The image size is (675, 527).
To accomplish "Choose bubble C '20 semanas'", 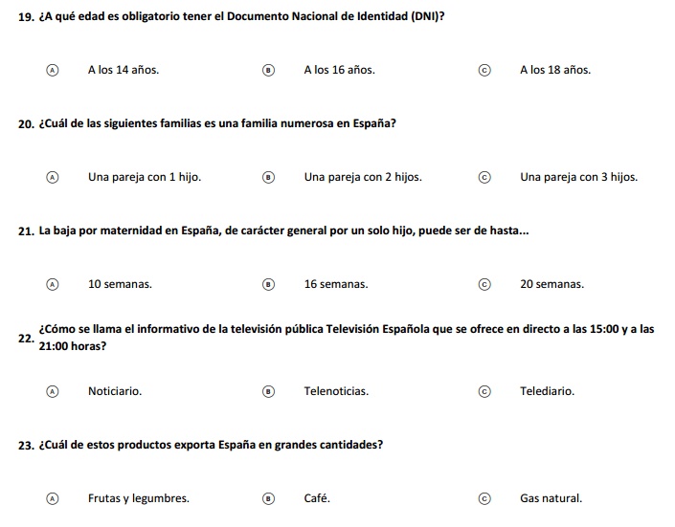I will 484,284.
